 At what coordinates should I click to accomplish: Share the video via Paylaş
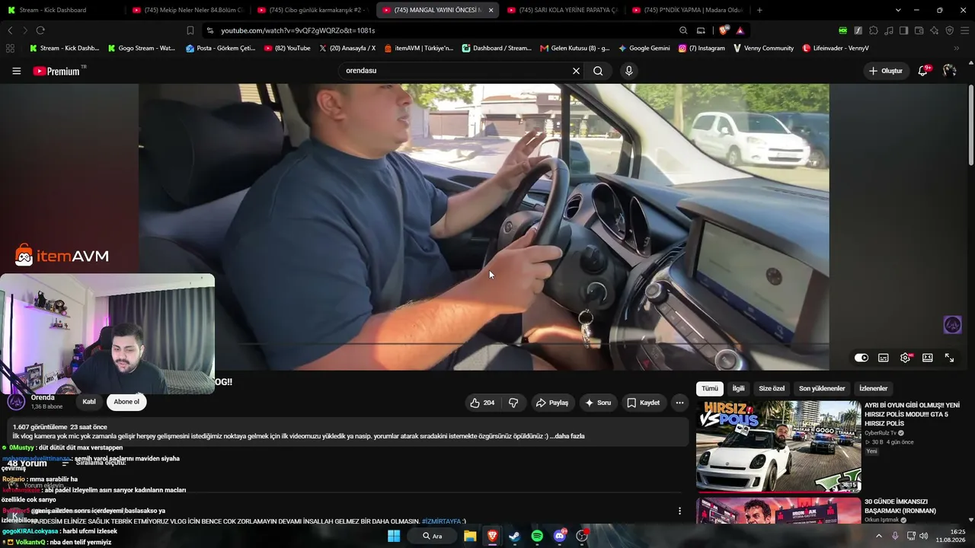point(552,403)
